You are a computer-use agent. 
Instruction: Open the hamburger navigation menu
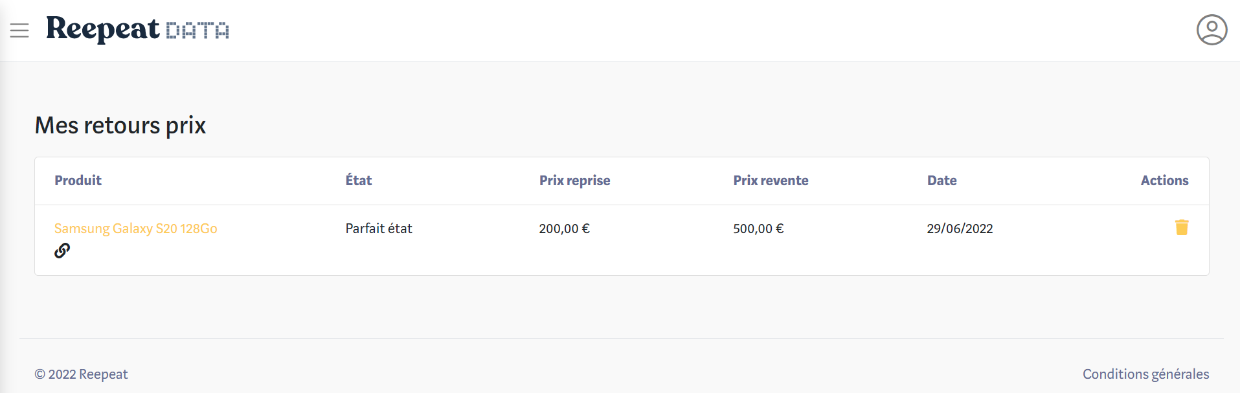click(19, 30)
